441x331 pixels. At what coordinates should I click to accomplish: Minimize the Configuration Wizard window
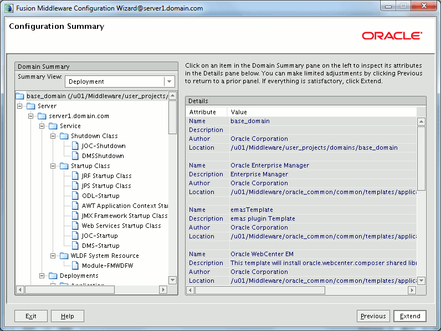point(388,6)
